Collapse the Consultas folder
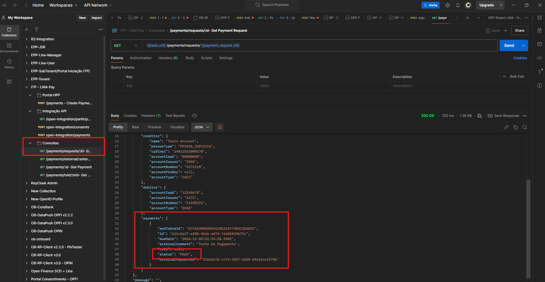This screenshot has height=282, width=545. coord(30,143)
